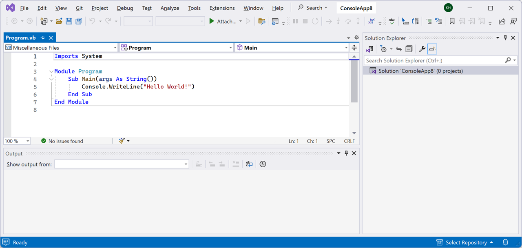The height and width of the screenshot is (248, 522).
Task: Click Pending Changes Filter clock icon
Action: (383, 49)
